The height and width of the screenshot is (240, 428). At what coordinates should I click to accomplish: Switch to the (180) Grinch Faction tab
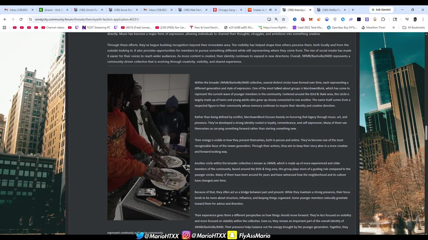click(88, 10)
